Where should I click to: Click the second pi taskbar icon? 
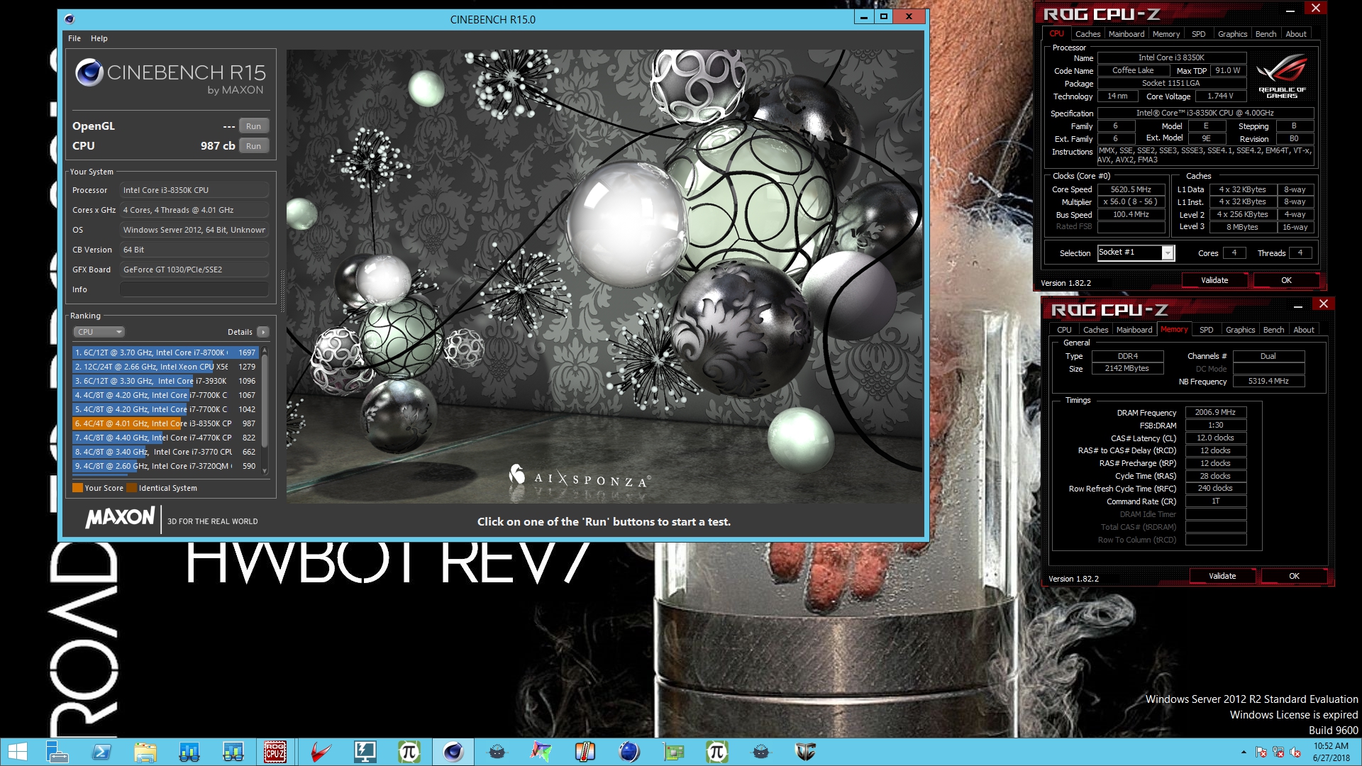point(716,752)
